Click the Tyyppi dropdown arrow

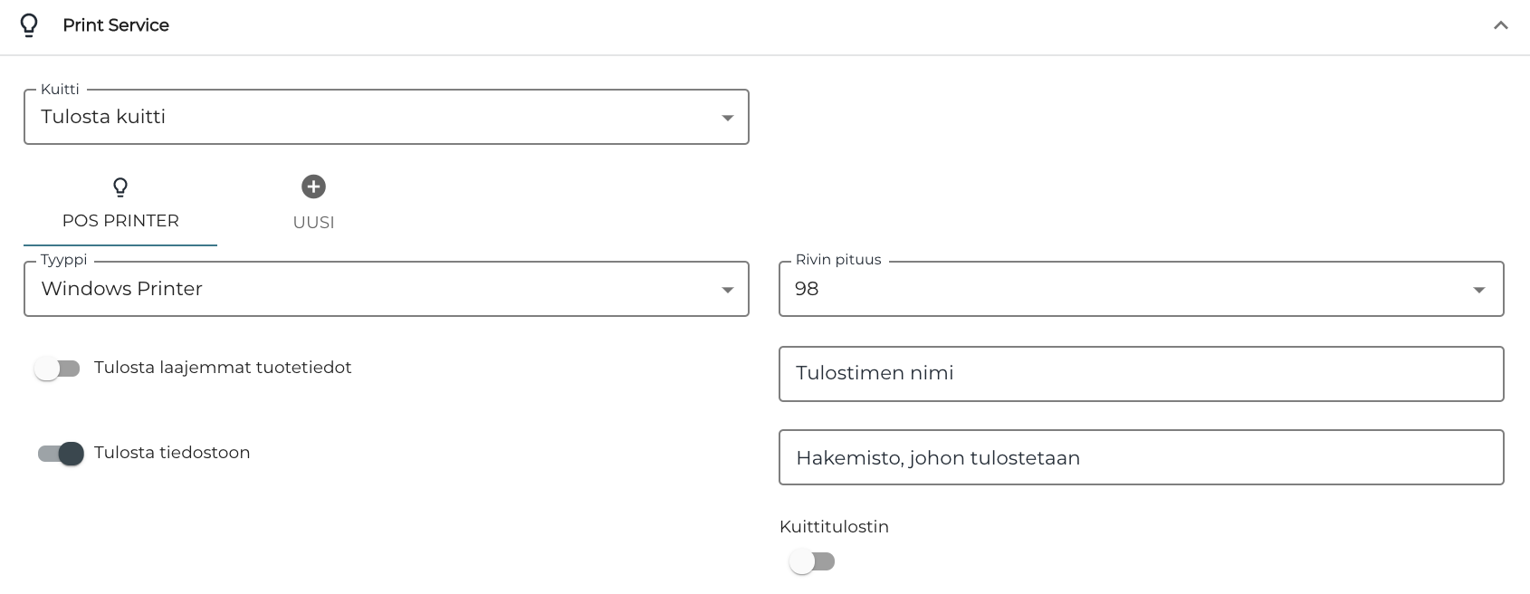coord(728,289)
